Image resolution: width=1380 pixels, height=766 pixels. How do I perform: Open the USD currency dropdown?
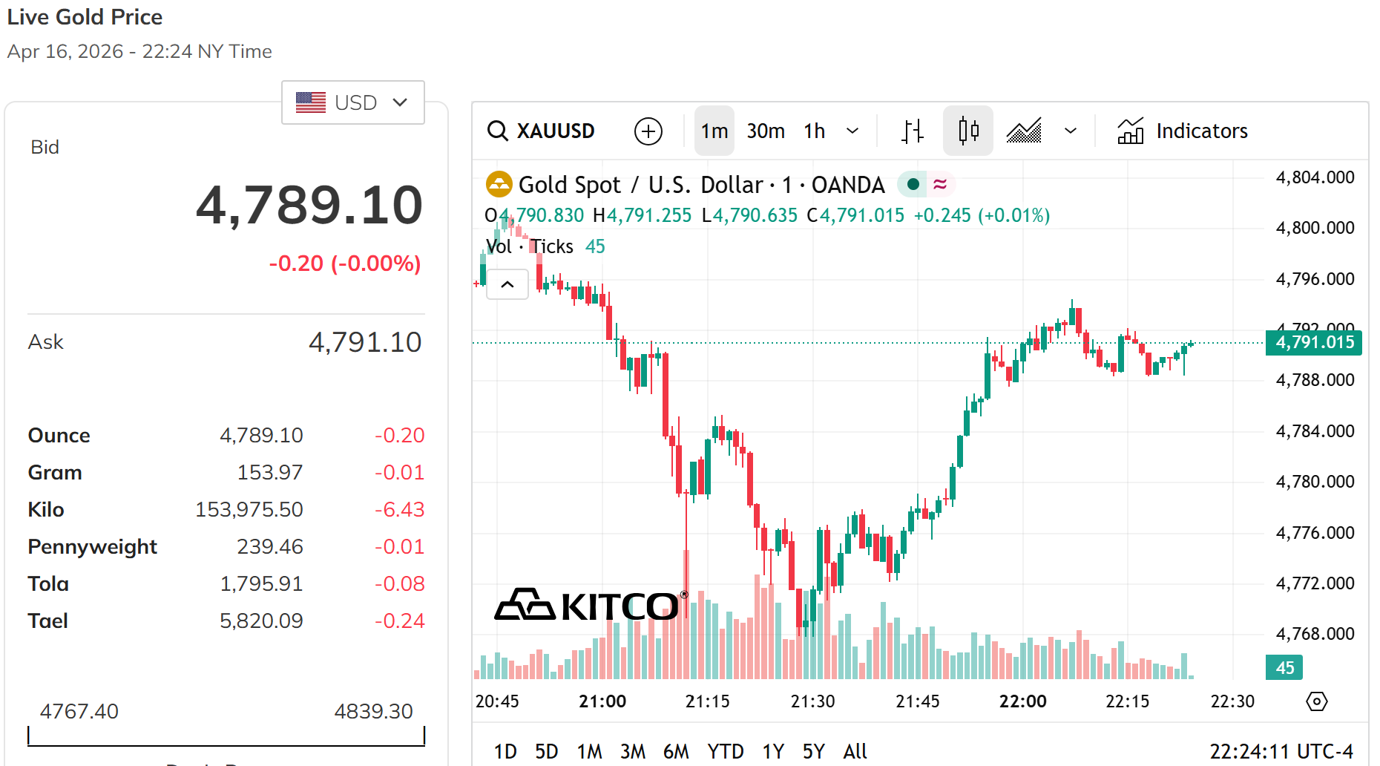coord(353,102)
